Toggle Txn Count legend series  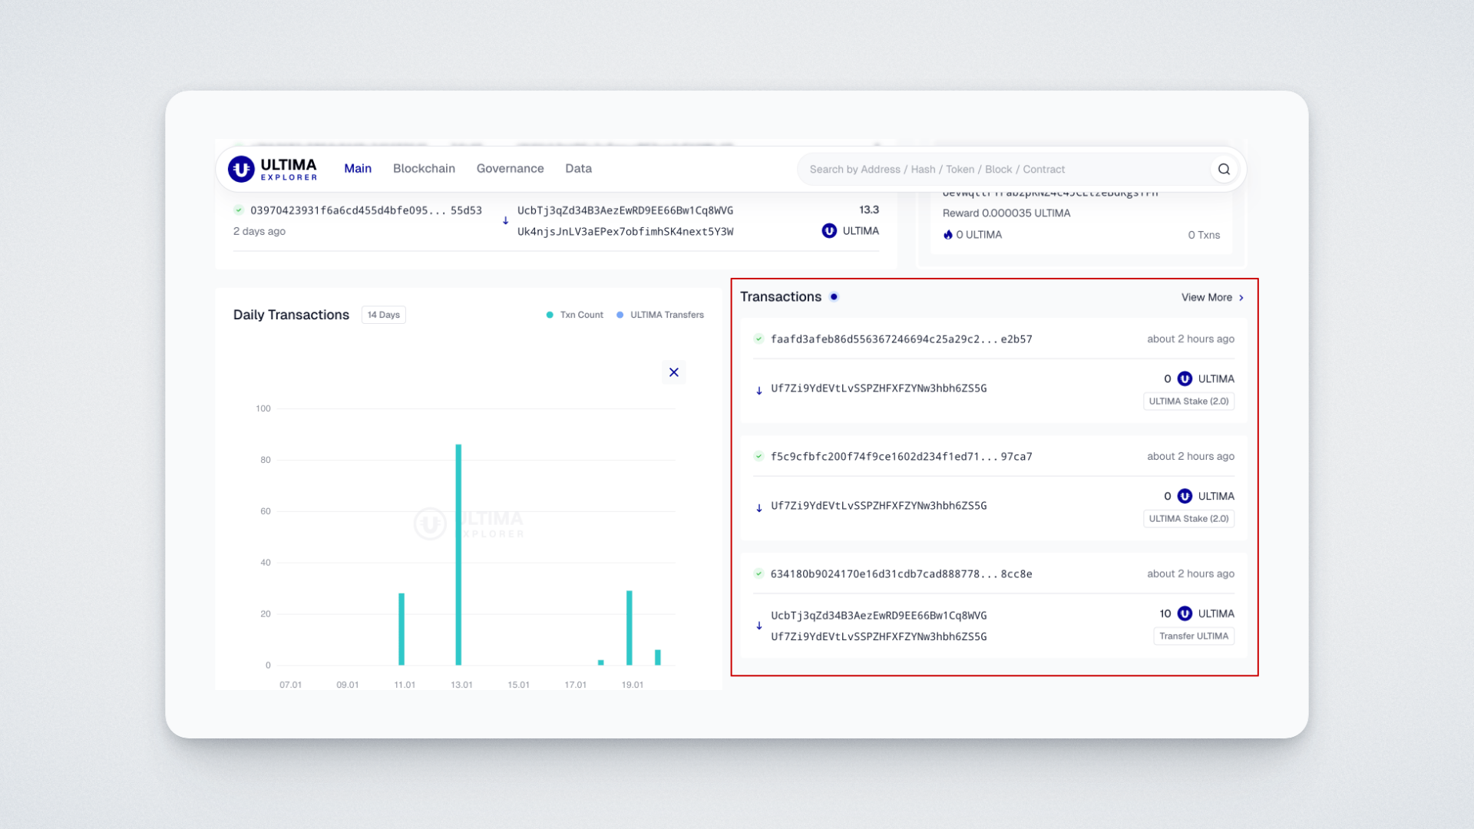click(x=574, y=315)
